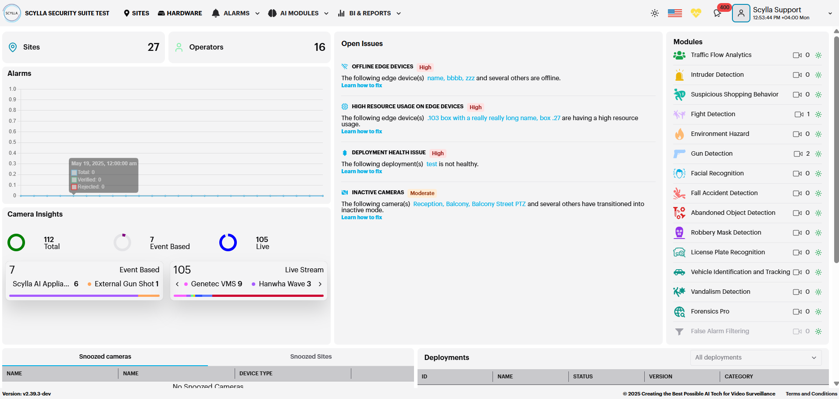Click the Live Stream colored distribution bar
This screenshot has width=839, height=399.
(x=248, y=296)
